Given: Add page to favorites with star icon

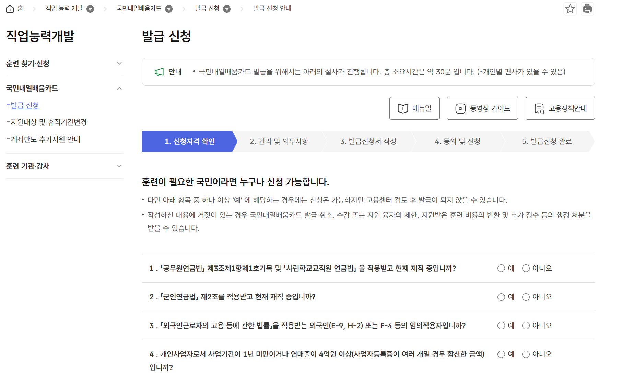Looking at the screenshot, I should point(570,9).
